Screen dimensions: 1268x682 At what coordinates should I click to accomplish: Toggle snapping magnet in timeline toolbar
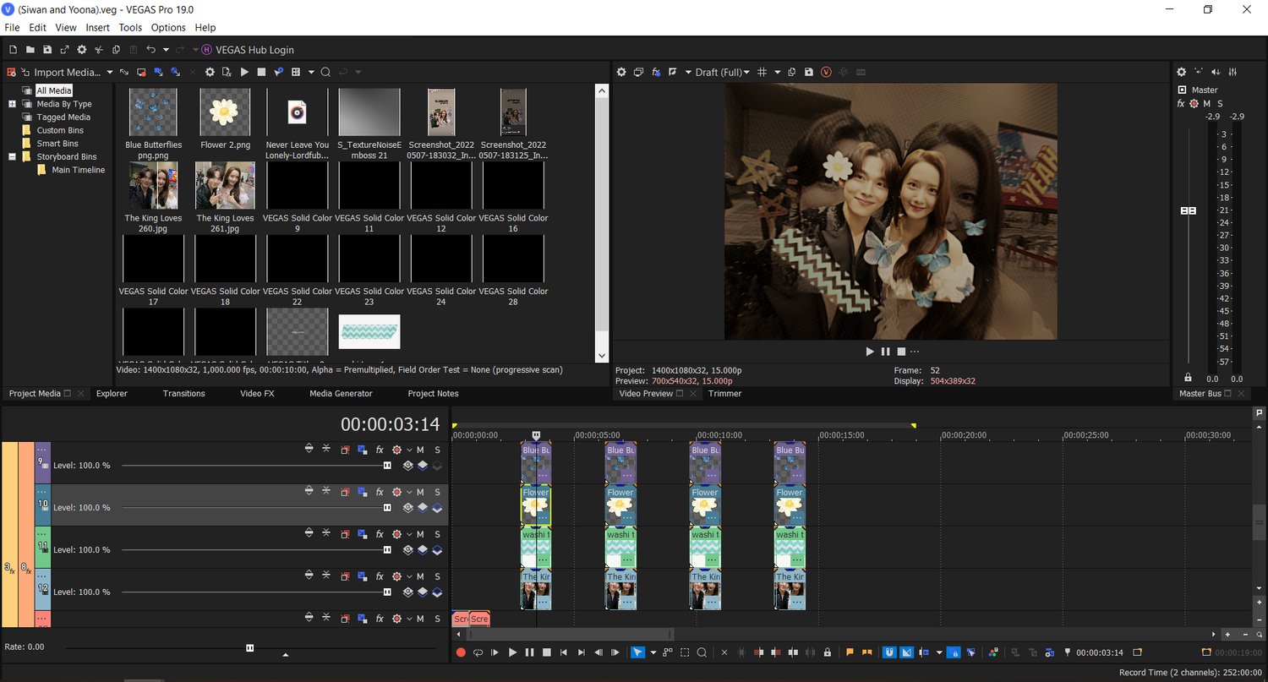click(889, 652)
